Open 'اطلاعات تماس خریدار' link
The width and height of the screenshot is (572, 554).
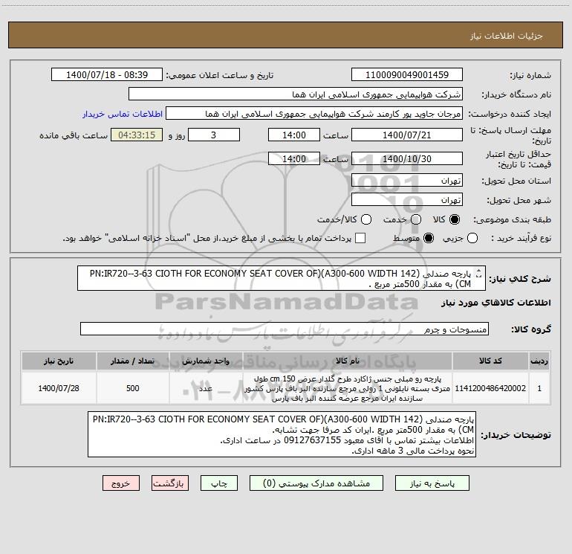coord(123,114)
